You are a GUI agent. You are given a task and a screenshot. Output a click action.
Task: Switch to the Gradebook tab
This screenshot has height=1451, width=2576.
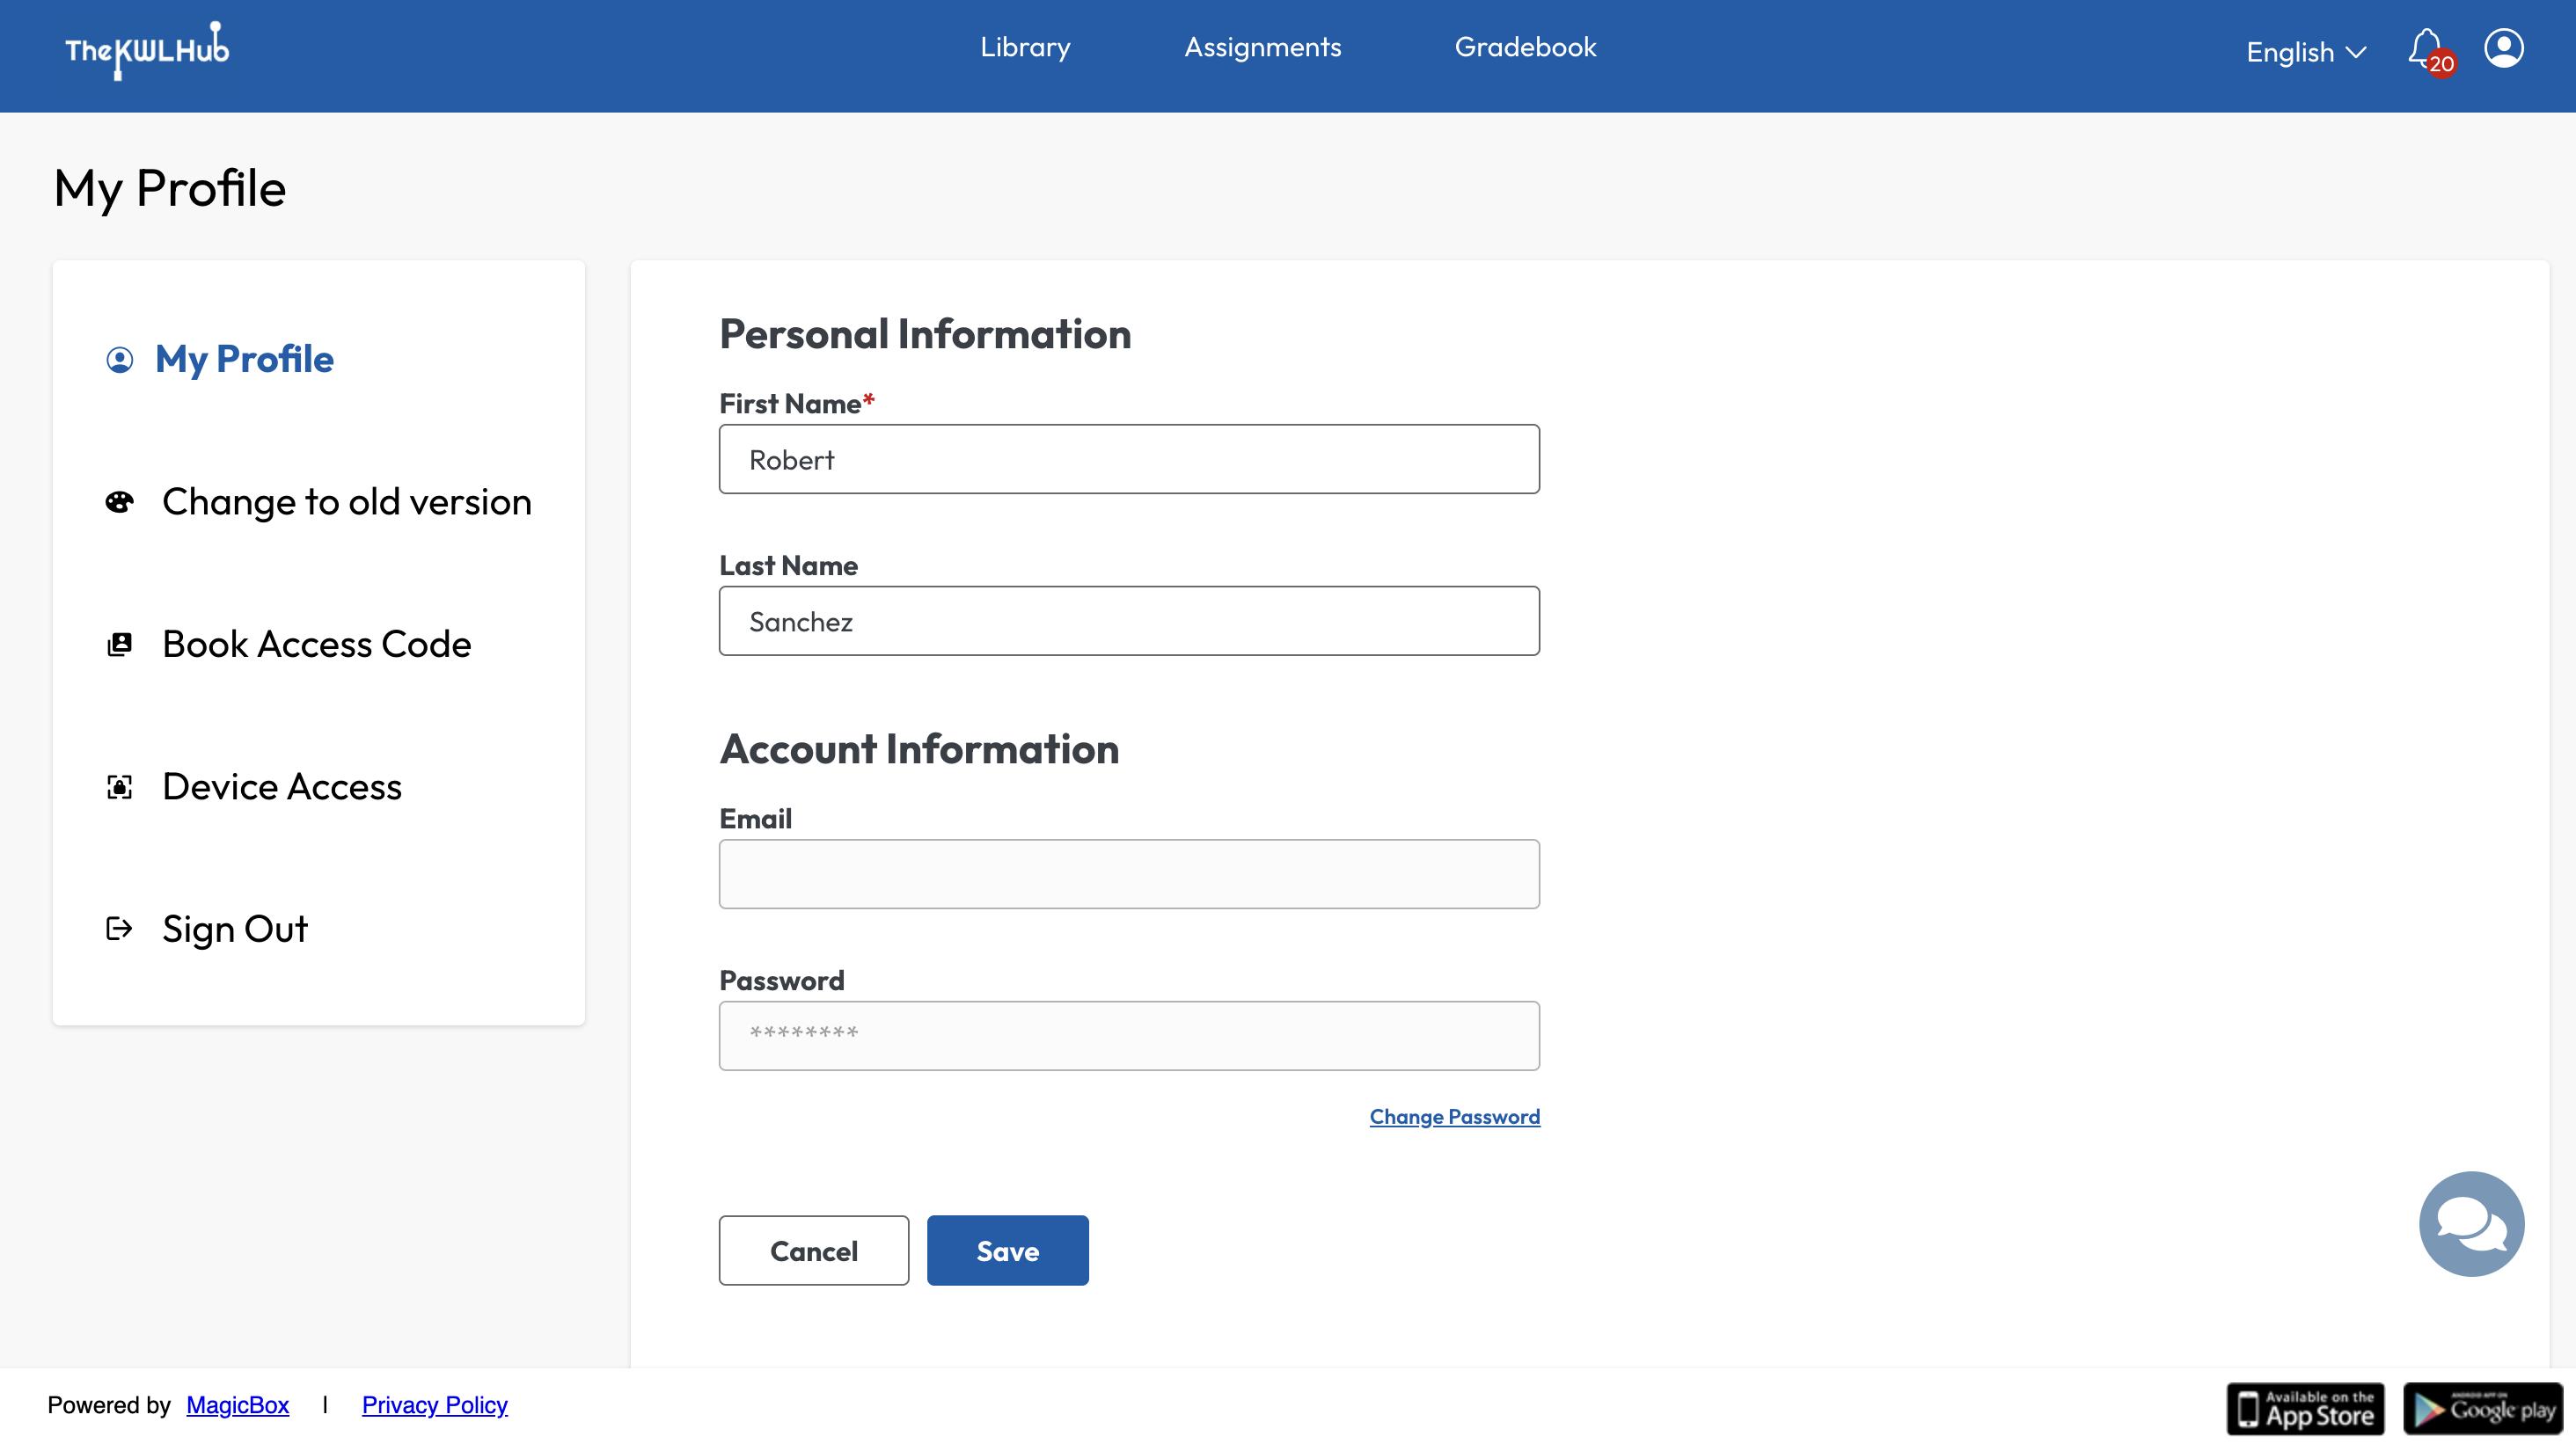coord(1525,47)
